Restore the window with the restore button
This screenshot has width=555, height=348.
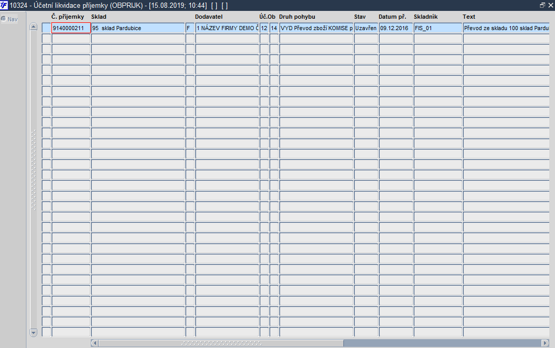coord(542,5)
